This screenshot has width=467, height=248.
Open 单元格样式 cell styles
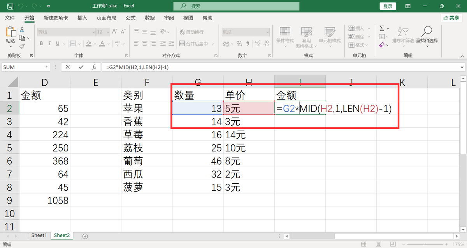(330, 37)
